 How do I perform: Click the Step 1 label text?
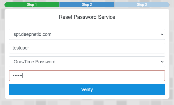coord(32,5)
